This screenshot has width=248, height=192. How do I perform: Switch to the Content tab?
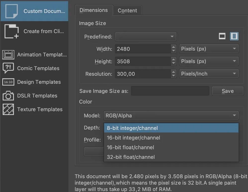coord(127,10)
